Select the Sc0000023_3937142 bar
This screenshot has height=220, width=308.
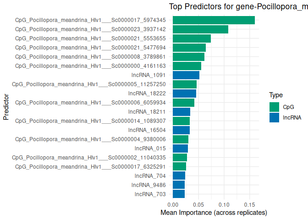(x=200, y=29)
